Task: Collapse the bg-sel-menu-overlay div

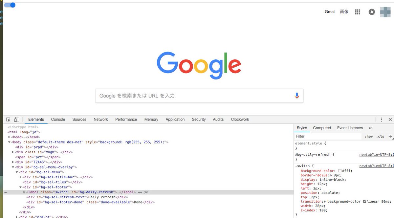Action: [x=13, y=167]
